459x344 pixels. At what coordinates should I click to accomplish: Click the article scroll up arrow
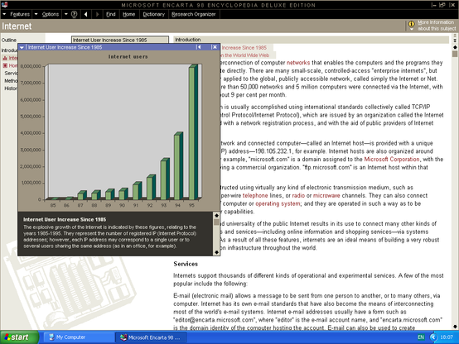[455, 47]
